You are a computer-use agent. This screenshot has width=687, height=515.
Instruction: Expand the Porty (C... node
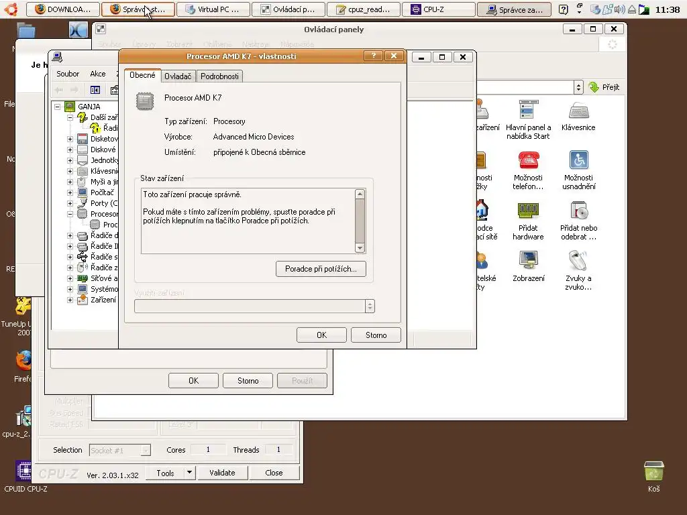(x=70, y=203)
